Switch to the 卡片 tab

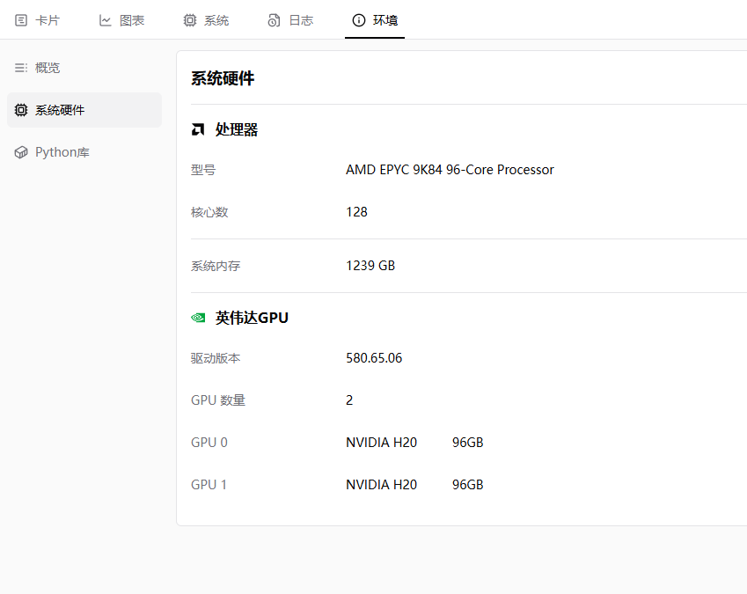pyautogui.click(x=37, y=20)
